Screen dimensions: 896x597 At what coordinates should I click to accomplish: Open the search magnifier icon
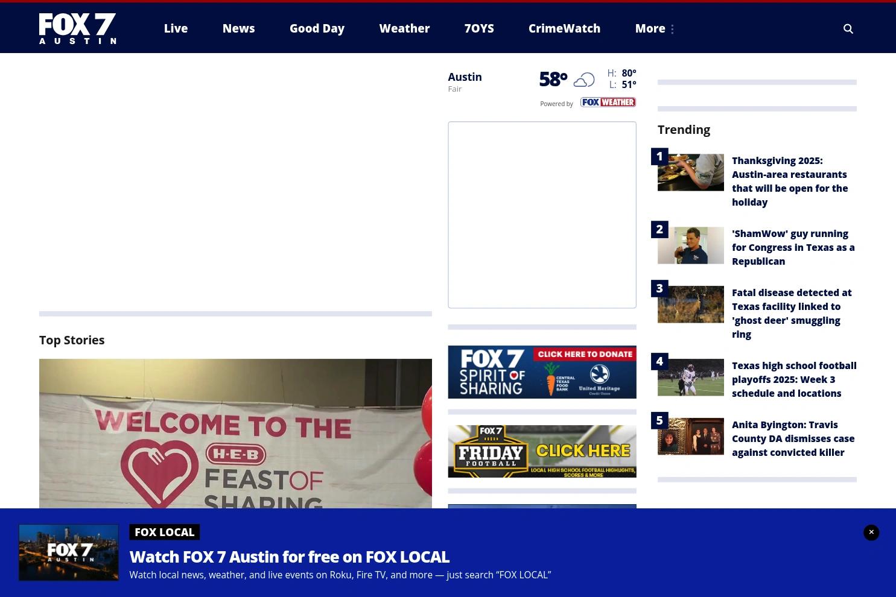pos(848,28)
